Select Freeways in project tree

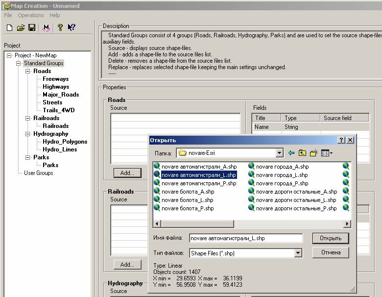55,79
